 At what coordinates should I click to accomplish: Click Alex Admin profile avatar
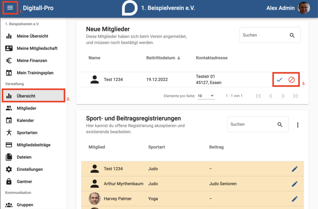point(304,8)
